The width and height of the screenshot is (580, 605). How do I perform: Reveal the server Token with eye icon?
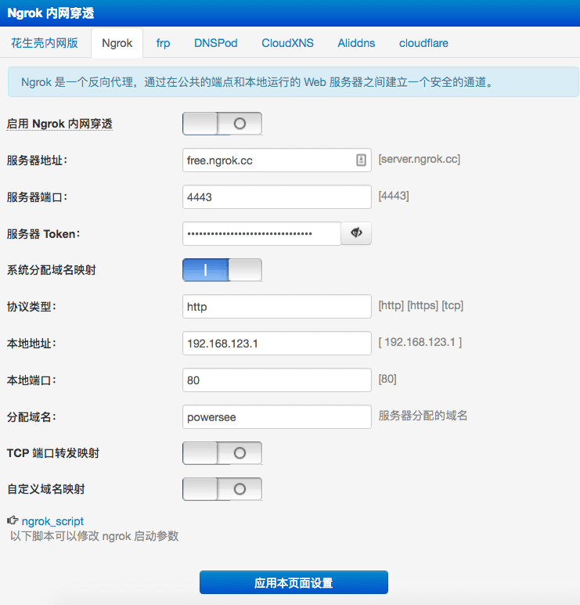pyautogui.click(x=356, y=233)
